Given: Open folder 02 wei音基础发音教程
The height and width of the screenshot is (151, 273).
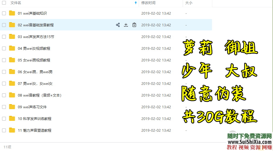Looking at the screenshot, I should pos(36,25).
